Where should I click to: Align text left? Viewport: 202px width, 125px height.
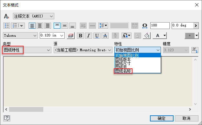tap(32, 25)
